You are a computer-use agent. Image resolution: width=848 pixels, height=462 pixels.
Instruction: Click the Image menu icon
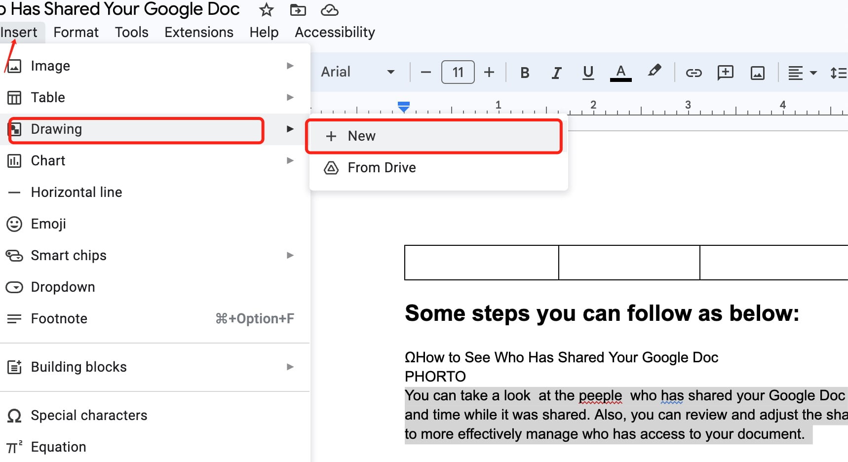pyautogui.click(x=14, y=66)
